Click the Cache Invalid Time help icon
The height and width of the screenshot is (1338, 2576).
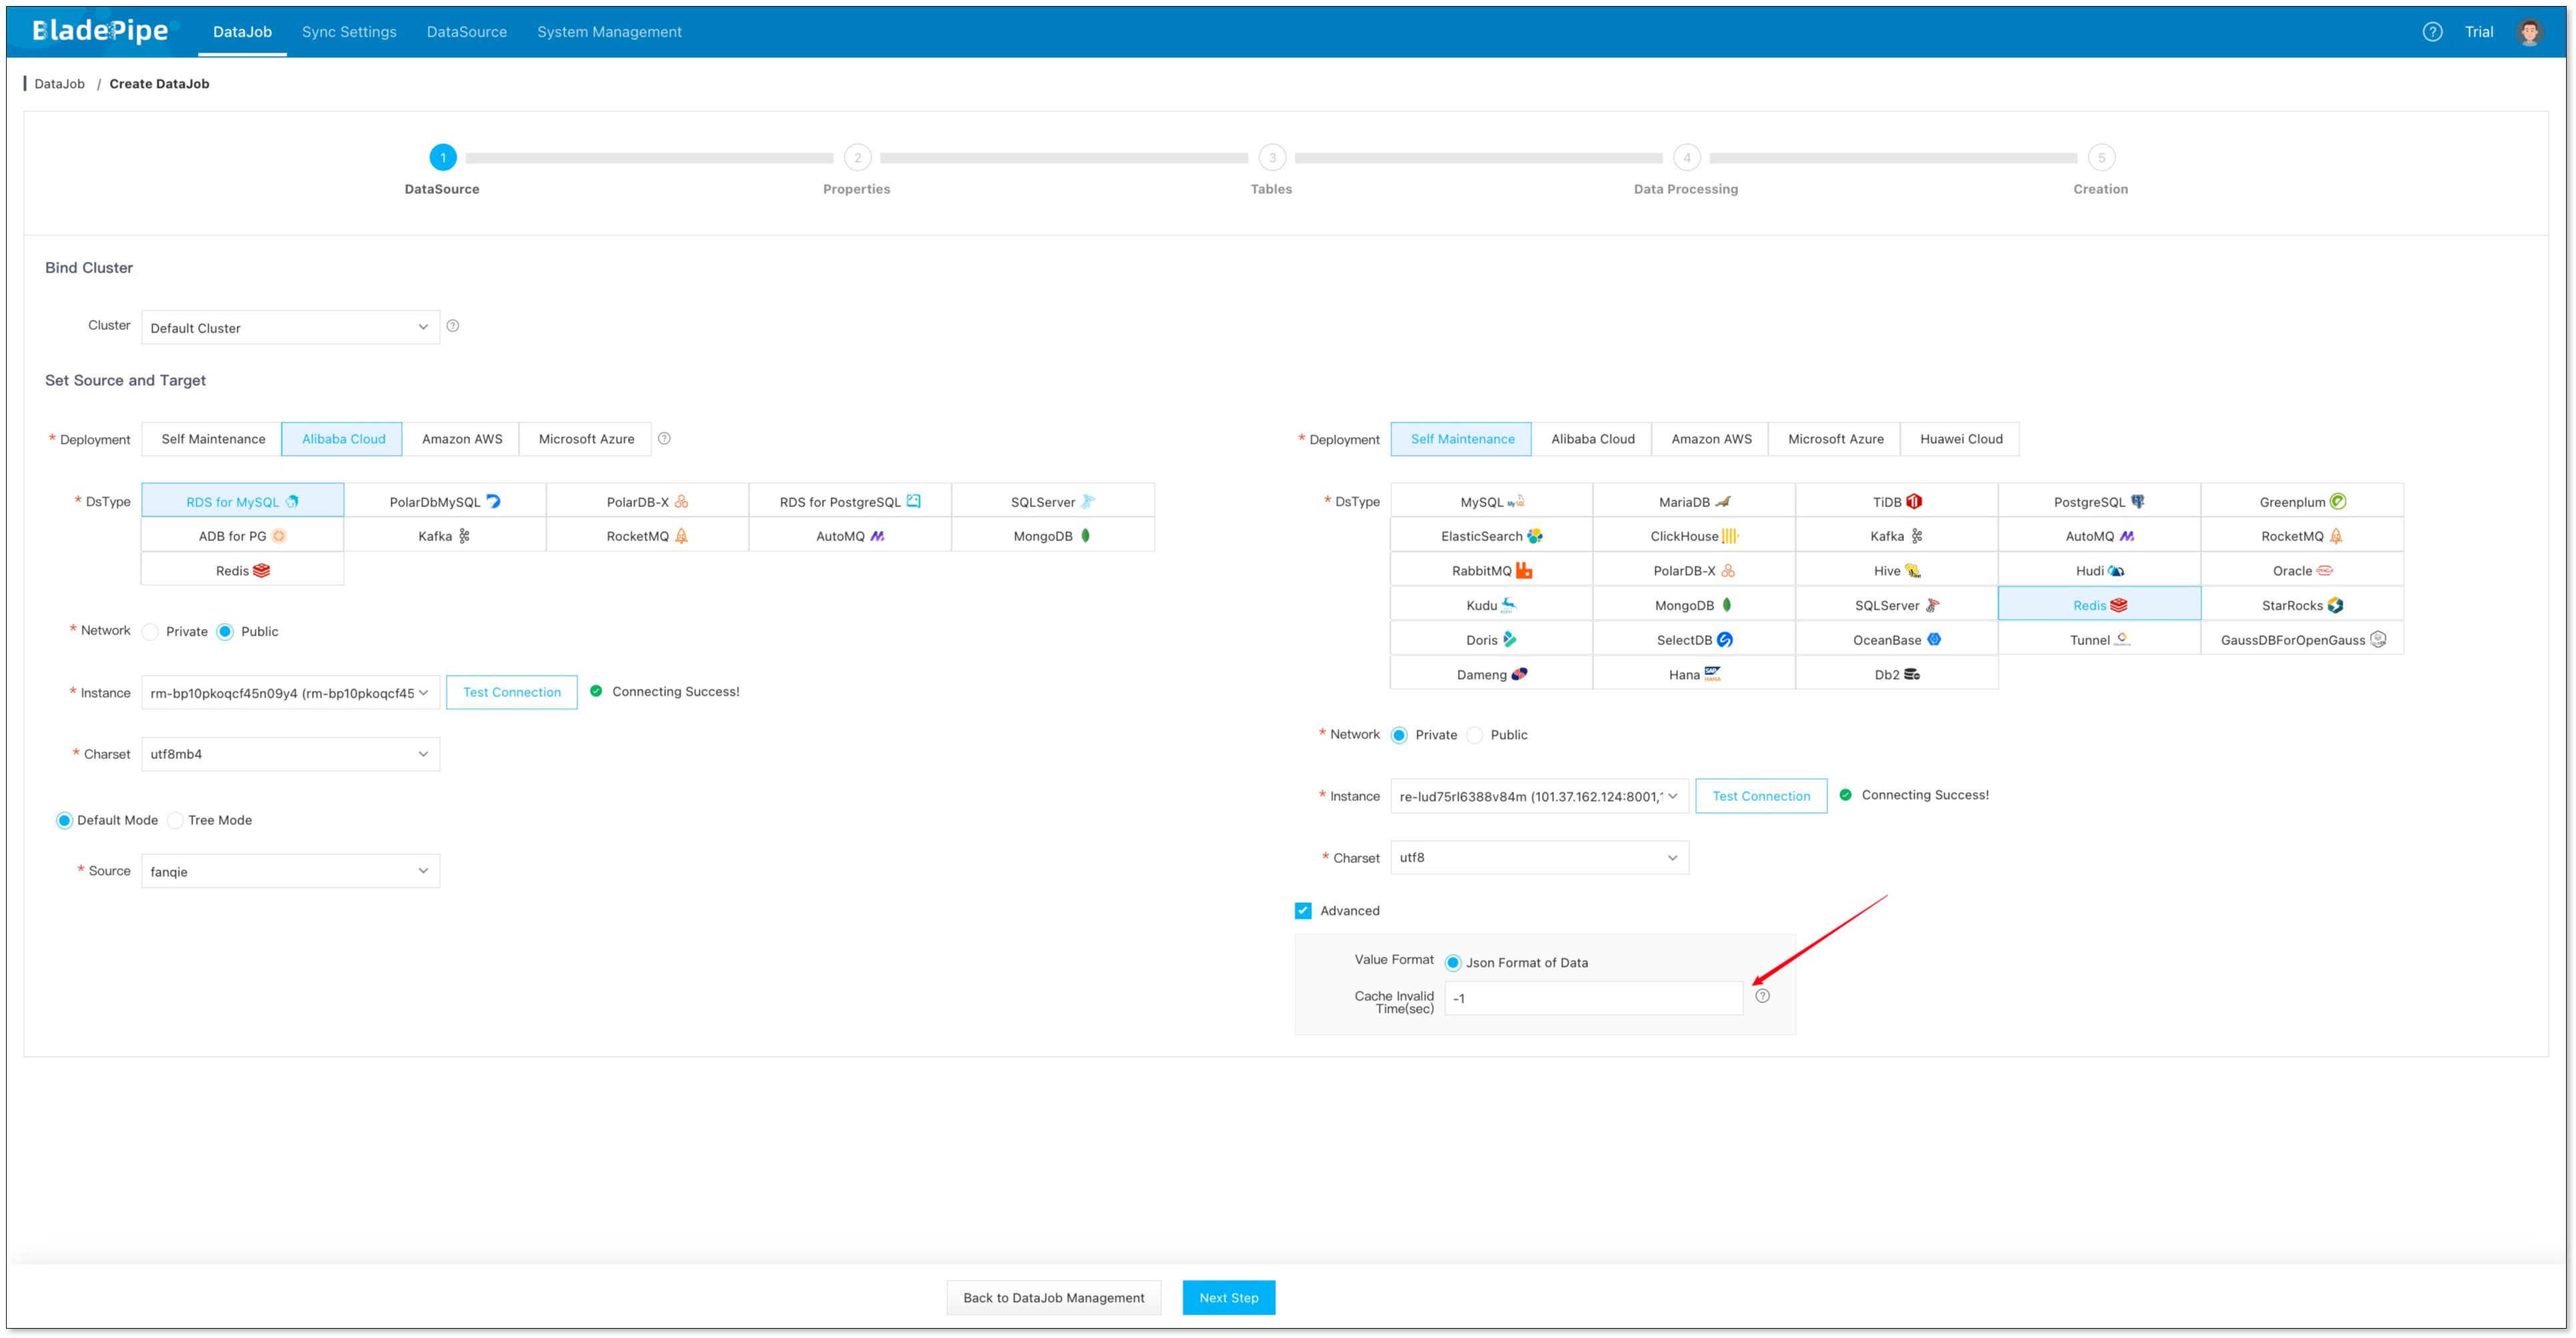[x=1762, y=996]
